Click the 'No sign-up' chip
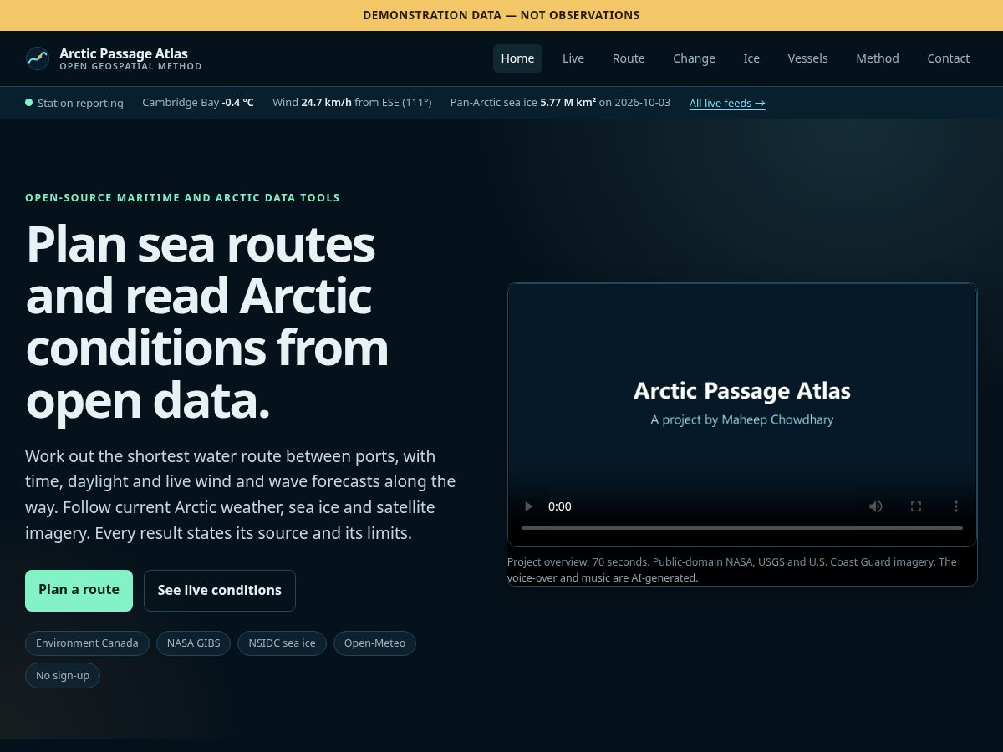Viewport: 1003px width, 752px height. click(x=63, y=675)
